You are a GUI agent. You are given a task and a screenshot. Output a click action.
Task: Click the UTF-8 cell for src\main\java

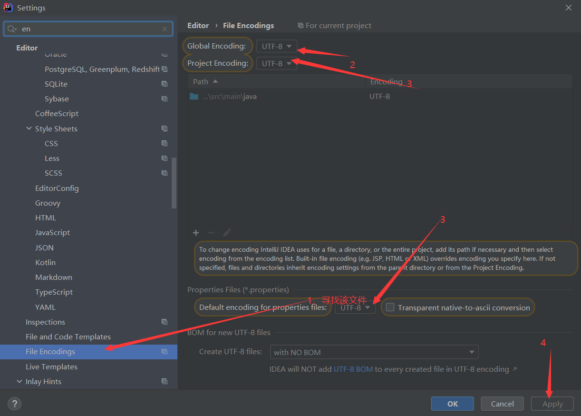379,97
